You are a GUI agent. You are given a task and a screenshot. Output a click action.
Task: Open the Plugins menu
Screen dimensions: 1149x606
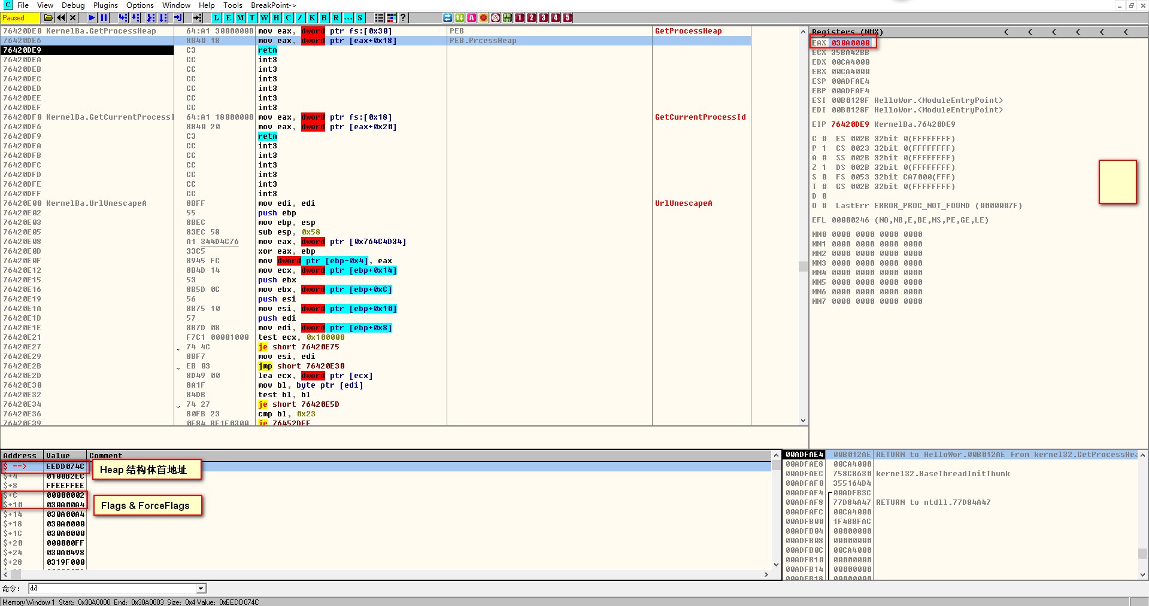[105, 5]
